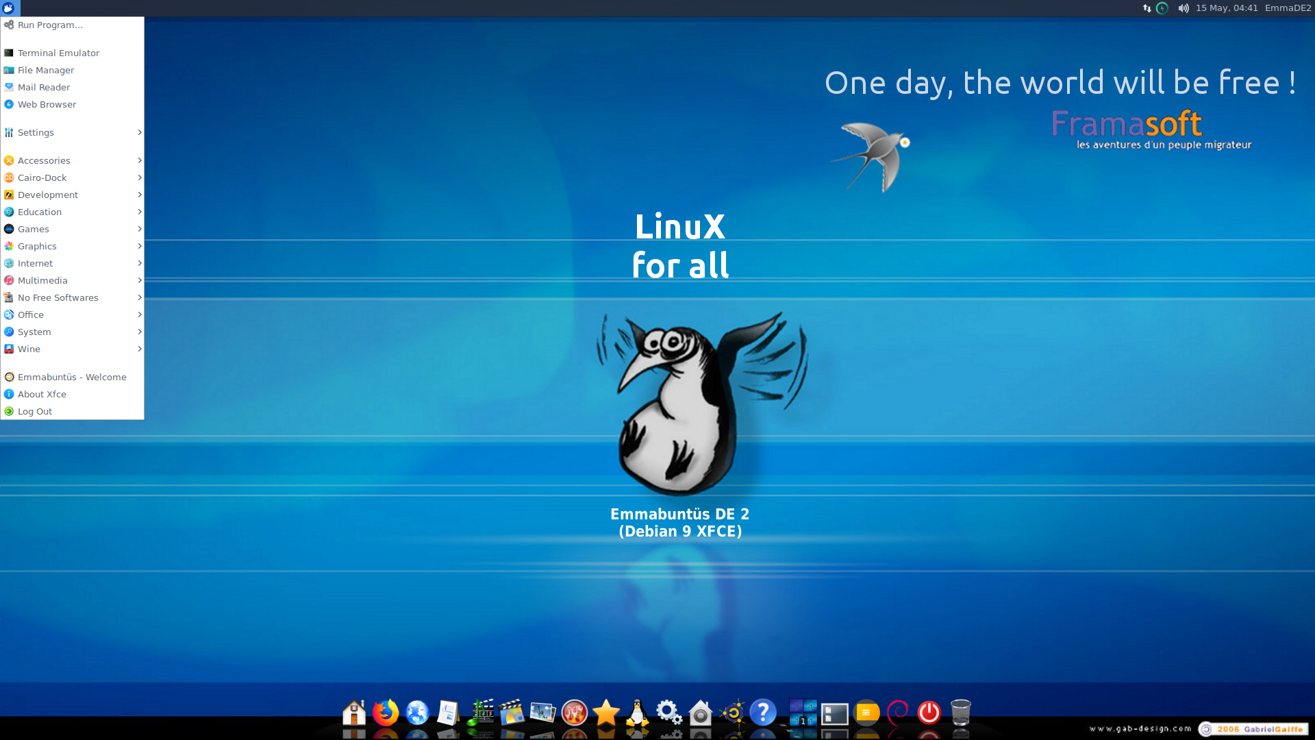Expand the Cairo-Dock submenu

coord(72,177)
